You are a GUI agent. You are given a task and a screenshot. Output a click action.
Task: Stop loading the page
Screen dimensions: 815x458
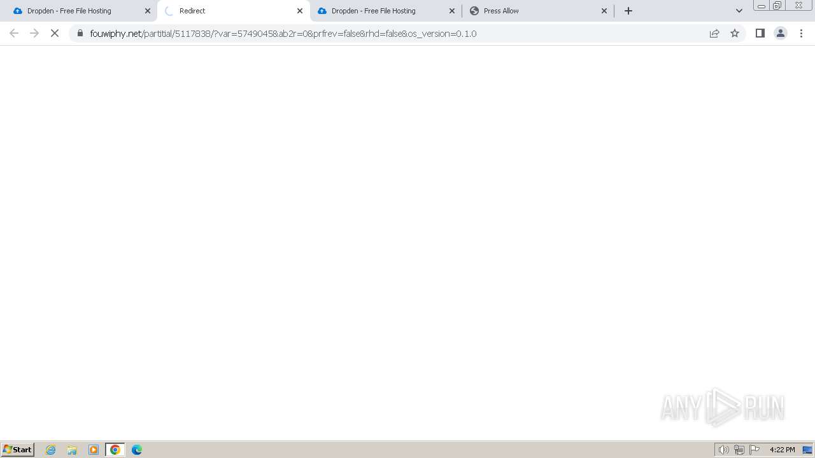pos(55,33)
